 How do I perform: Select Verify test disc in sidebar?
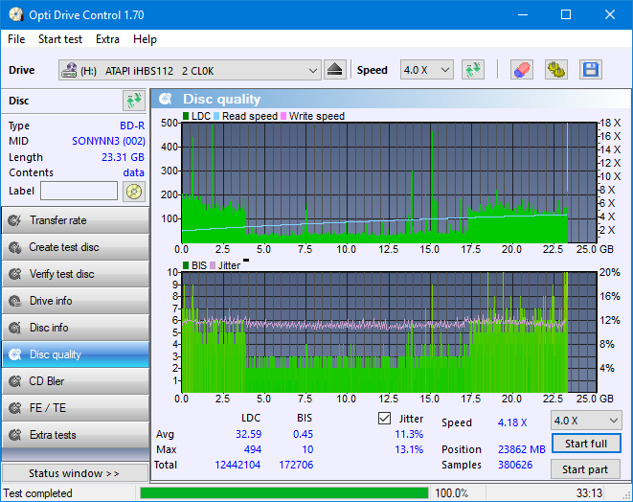(75, 274)
